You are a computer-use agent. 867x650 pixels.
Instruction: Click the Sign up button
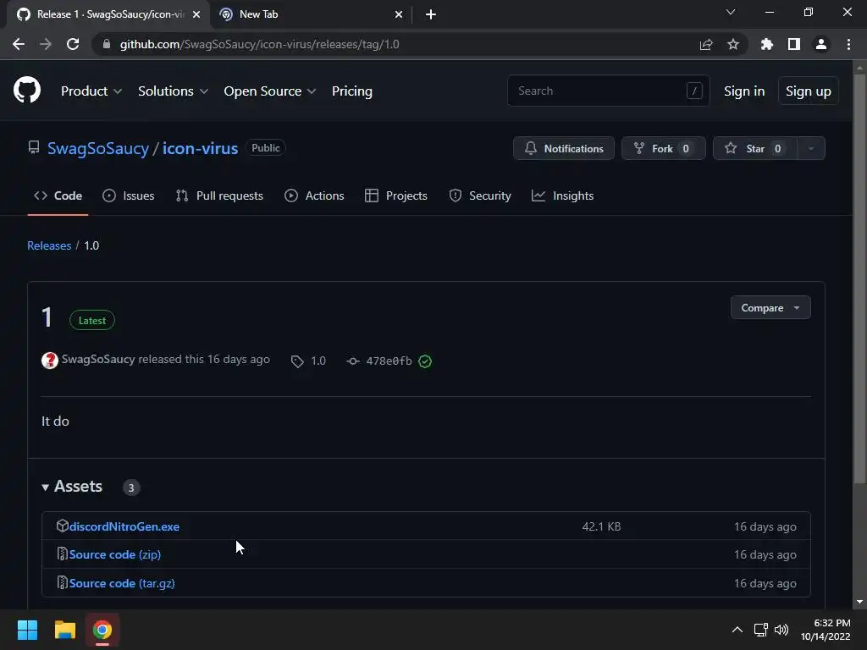tap(809, 91)
